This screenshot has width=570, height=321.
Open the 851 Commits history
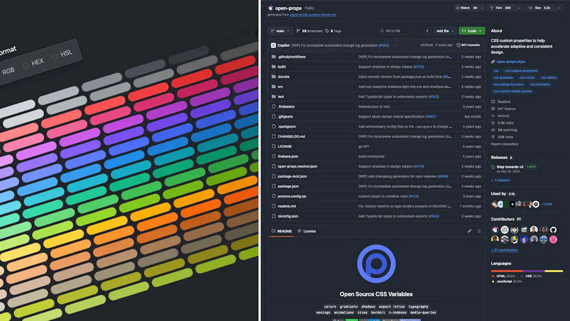tap(468, 45)
